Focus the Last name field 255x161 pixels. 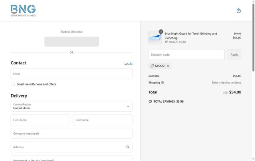[103, 120]
